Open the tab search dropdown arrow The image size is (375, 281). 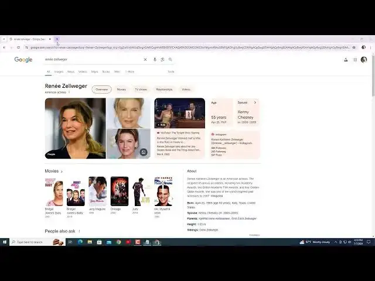4,39
